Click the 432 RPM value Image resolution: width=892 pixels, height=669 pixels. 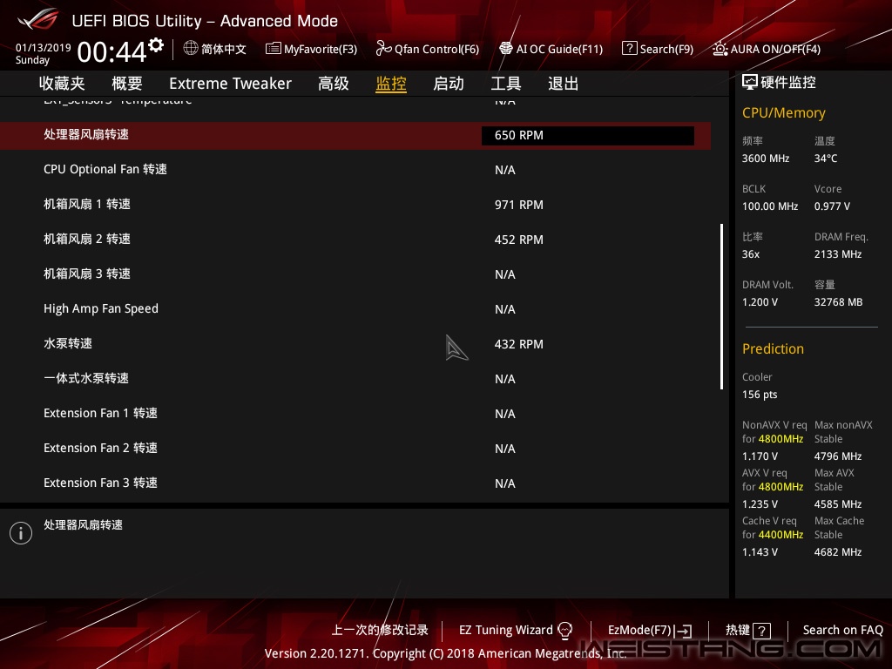pos(519,344)
